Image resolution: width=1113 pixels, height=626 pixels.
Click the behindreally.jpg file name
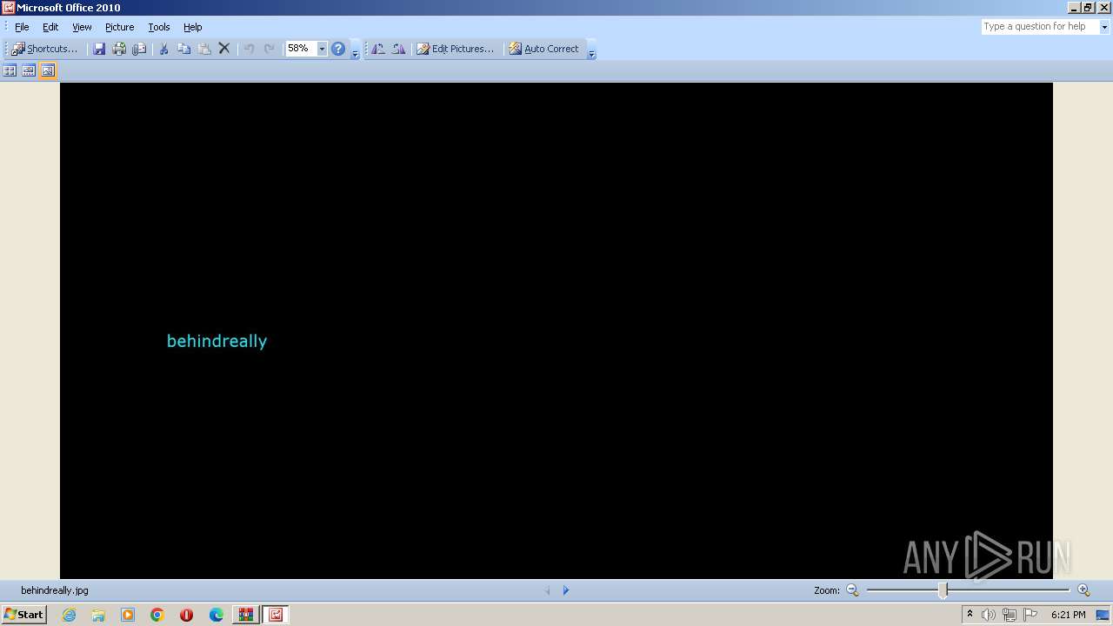(x=55, y=590)
